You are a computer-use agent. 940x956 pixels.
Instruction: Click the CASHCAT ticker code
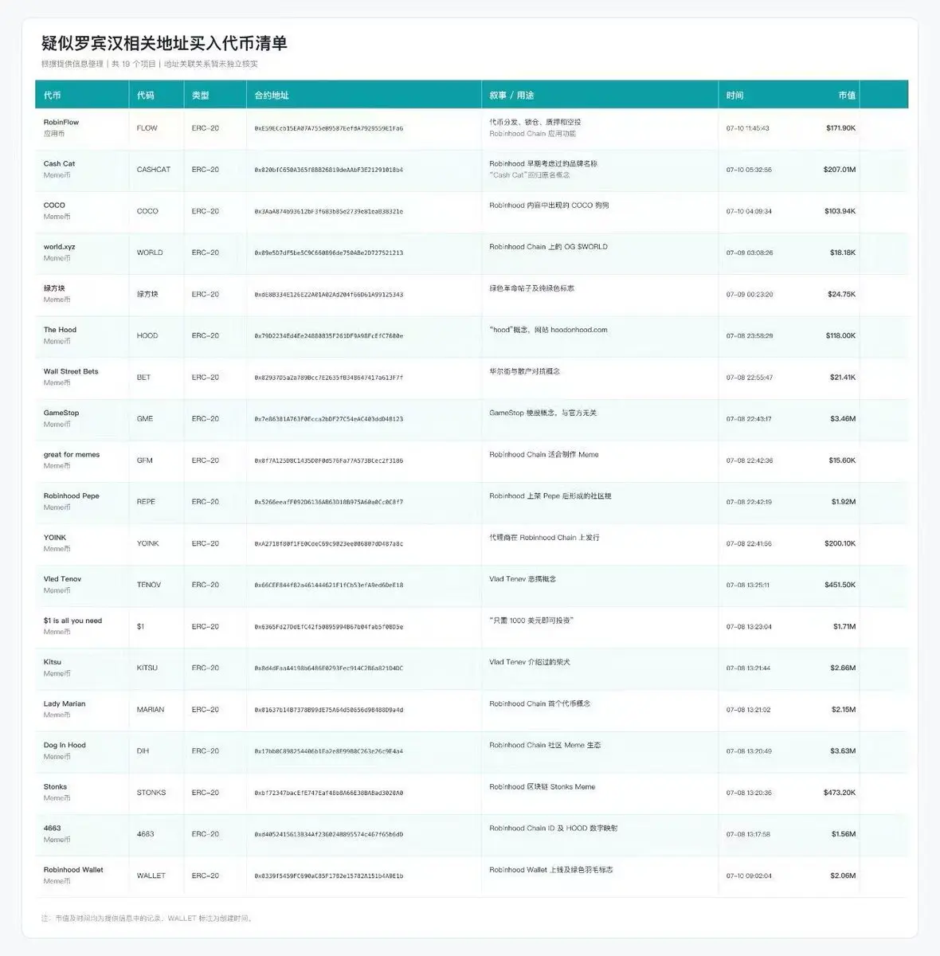pos(154,170)
